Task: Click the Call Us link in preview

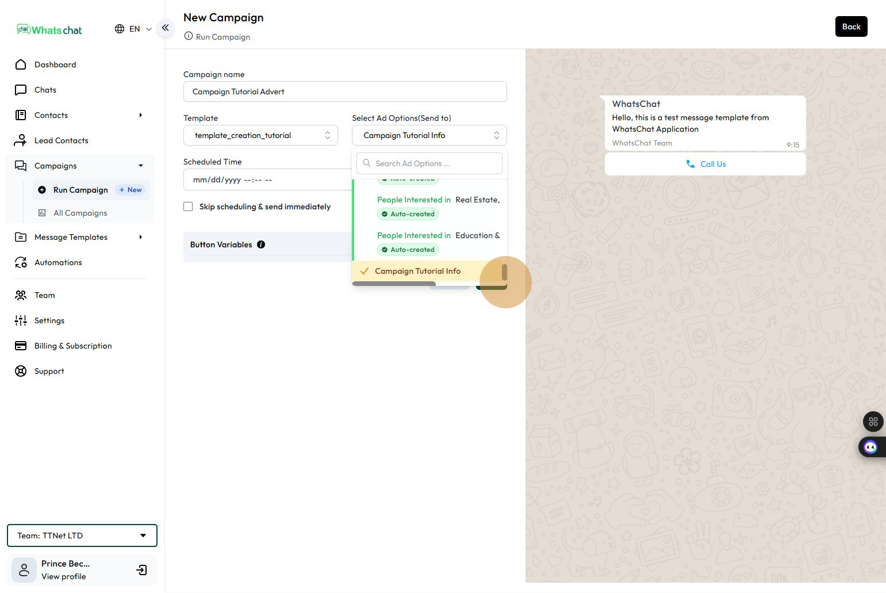Action: click(705, 164)
